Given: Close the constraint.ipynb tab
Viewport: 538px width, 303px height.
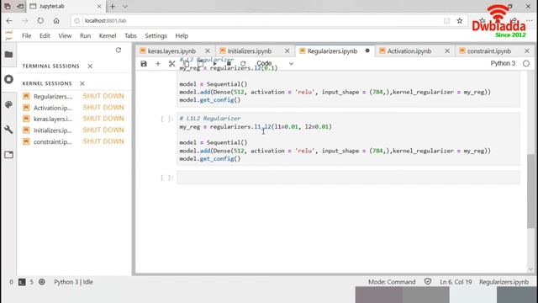Looking at the screenshot, I should pyautogui.click(x=527, y=50).
